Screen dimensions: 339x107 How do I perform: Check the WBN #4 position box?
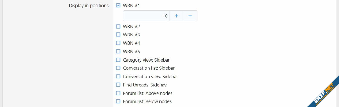118,43
